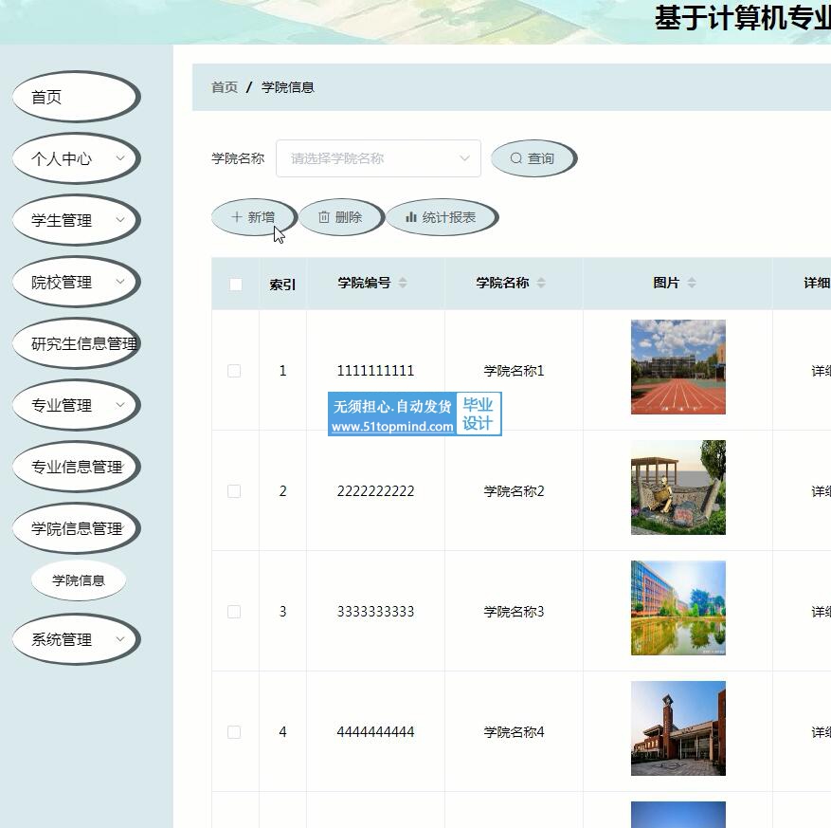
Task: Open the 统计报表 statistics report
Action: coord(442,217)
